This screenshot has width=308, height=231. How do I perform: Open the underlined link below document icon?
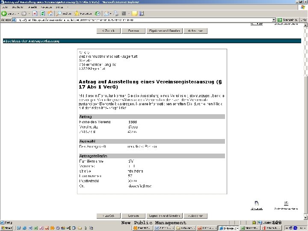click(x=257, y=209)
